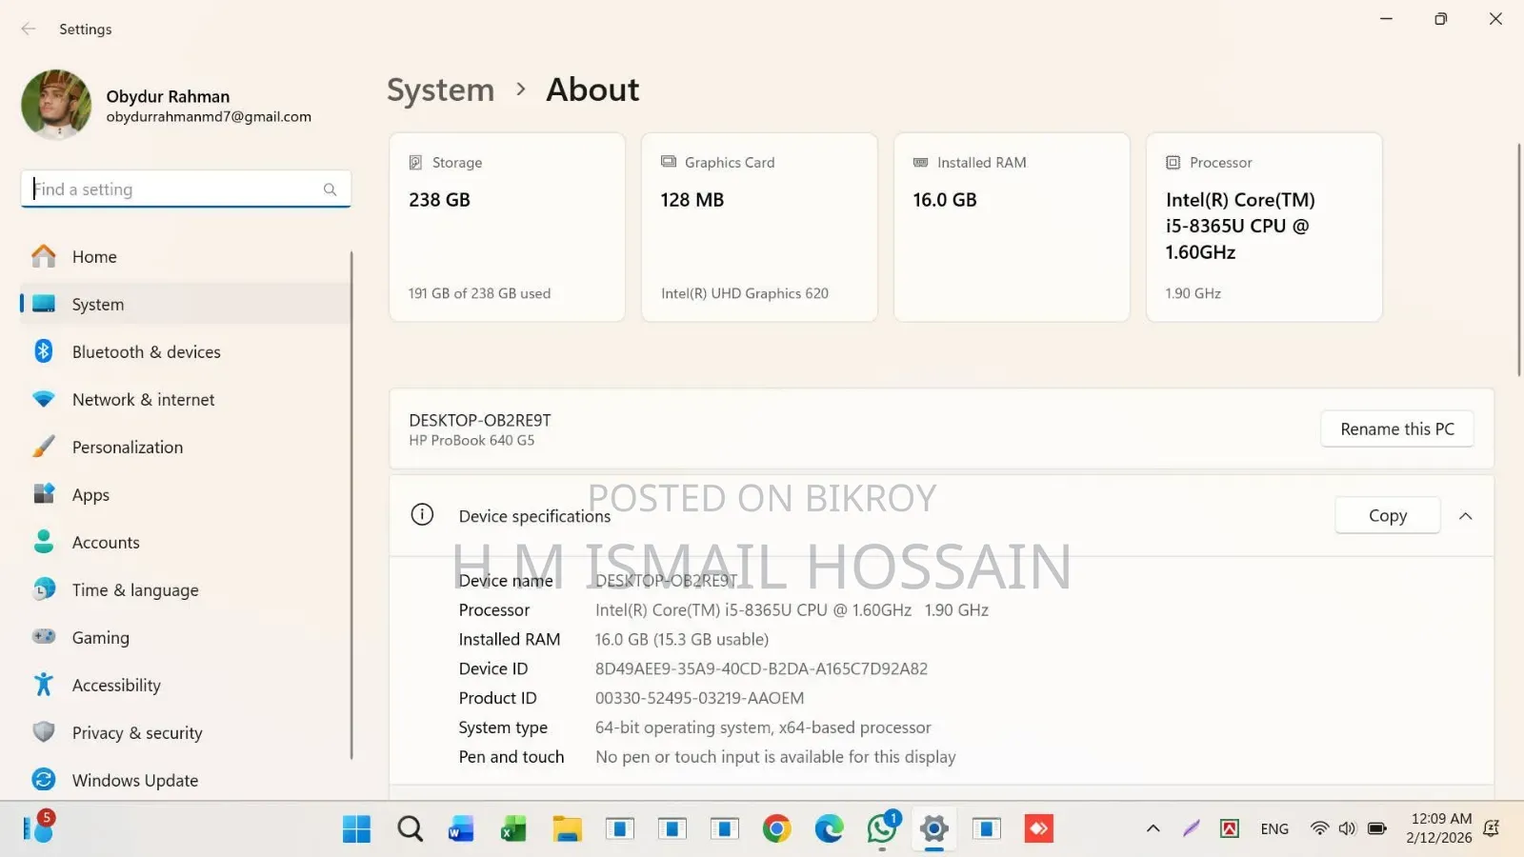Click the 'No pen or touch input' text

(775, 757)
